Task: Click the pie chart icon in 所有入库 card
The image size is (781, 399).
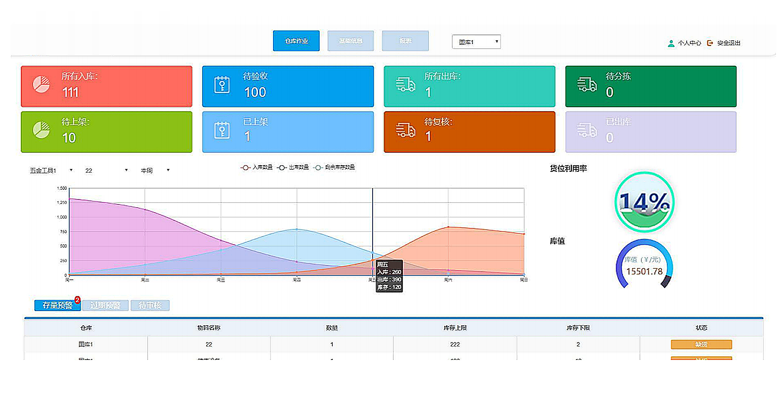Action: 41,85
